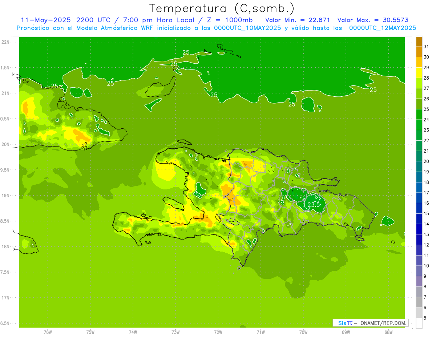Click the '22N' latitude label

(x=5, y=42)
